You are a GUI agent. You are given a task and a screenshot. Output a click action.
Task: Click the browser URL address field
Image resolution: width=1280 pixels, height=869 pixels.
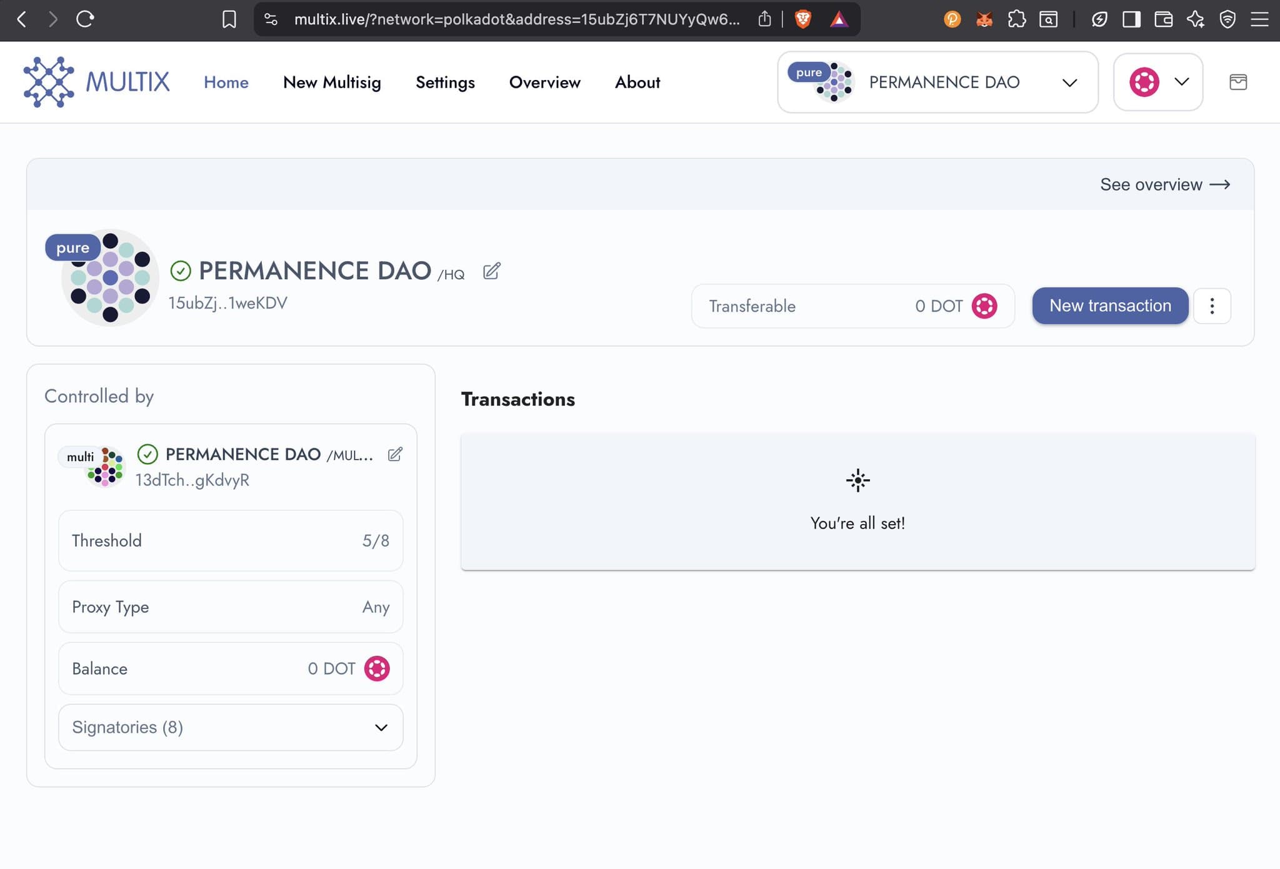(x=516, y=19)
